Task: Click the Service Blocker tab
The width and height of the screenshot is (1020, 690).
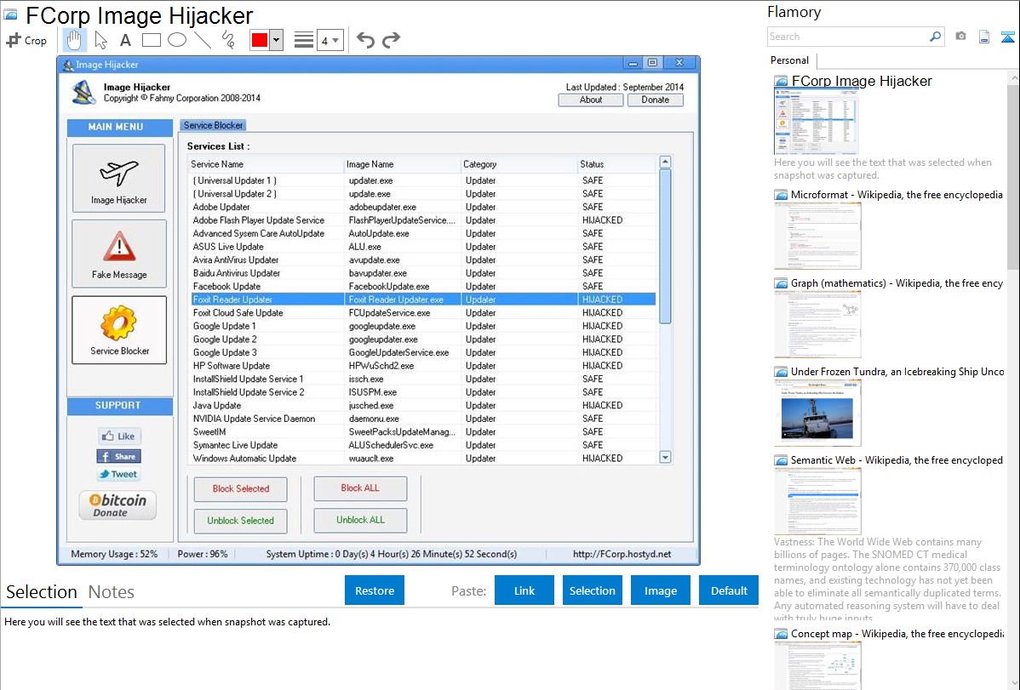Action: pos(214,126)
